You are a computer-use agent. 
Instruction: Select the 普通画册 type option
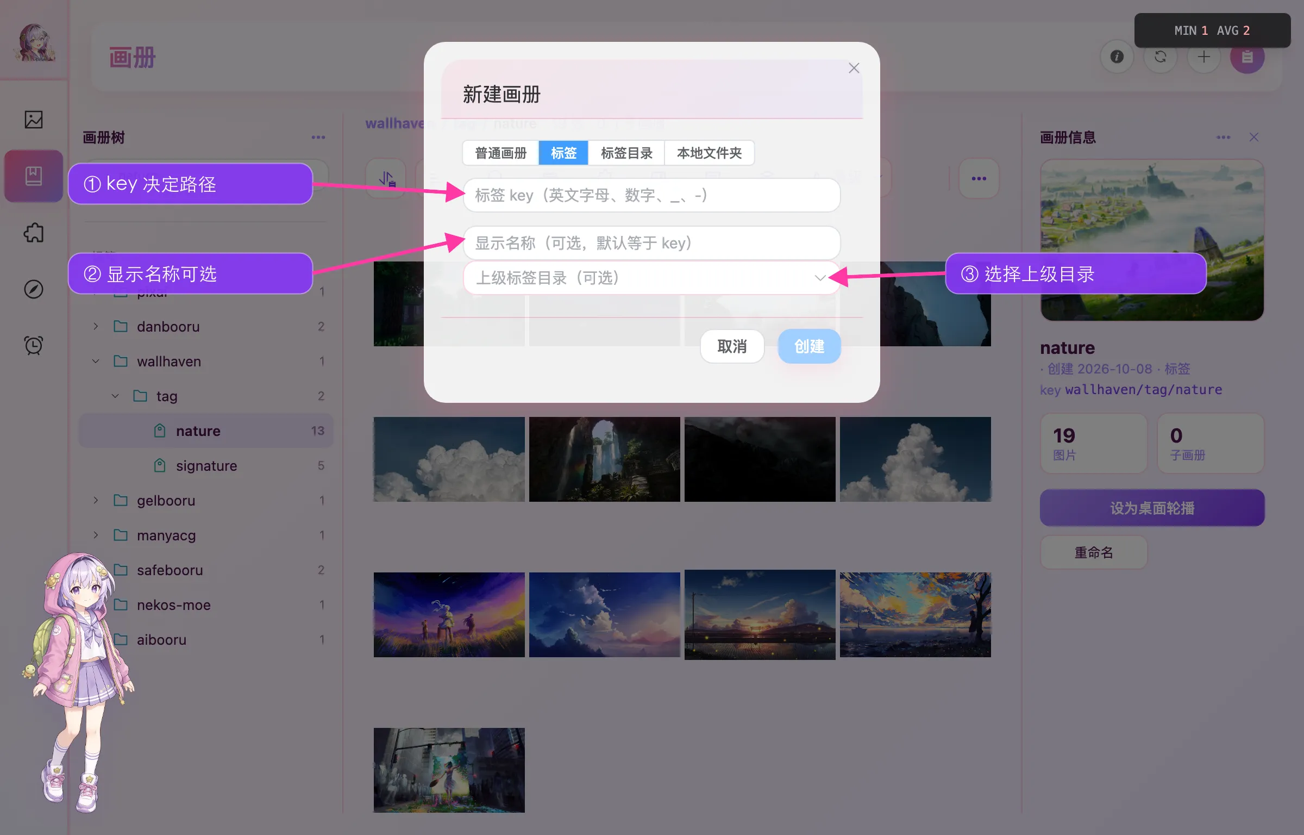501,153
